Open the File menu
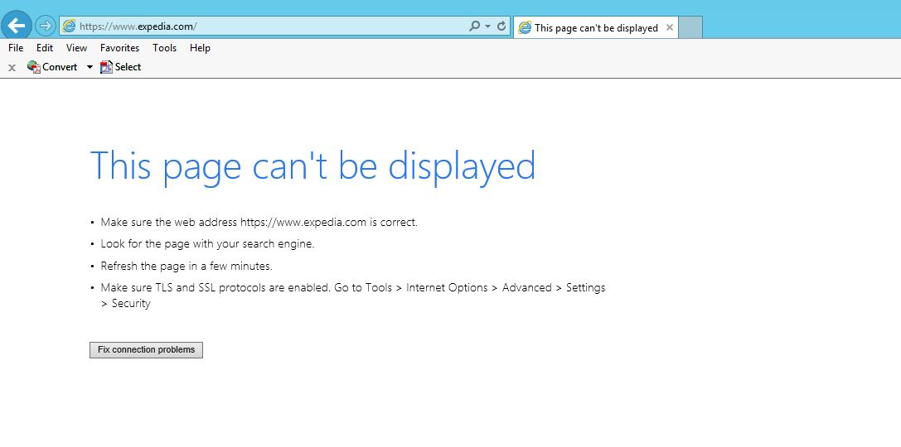Image resolution: width=901 pixels, height=447 pixels. [x=16, y=48]
